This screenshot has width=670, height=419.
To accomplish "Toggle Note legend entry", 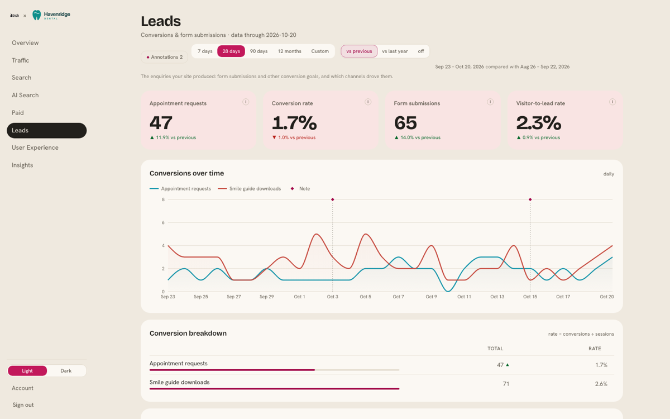I will pyautogui.click(x=300, y=189).
